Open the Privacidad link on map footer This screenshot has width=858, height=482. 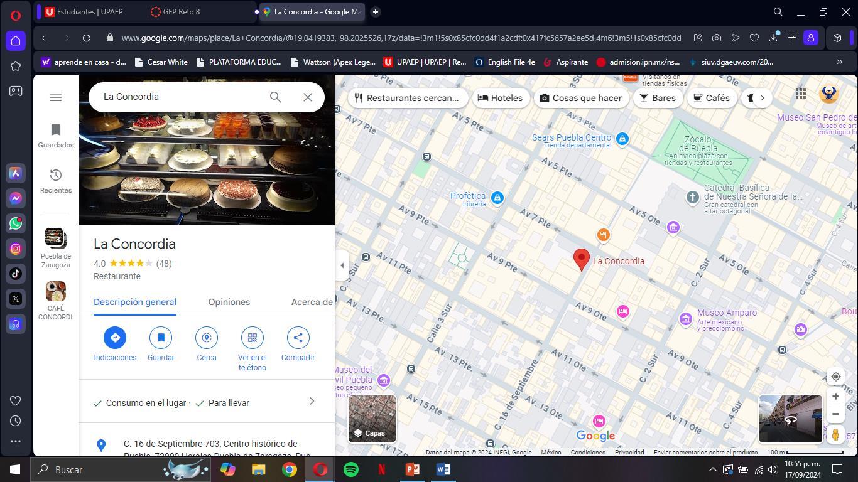pos(629,453)
